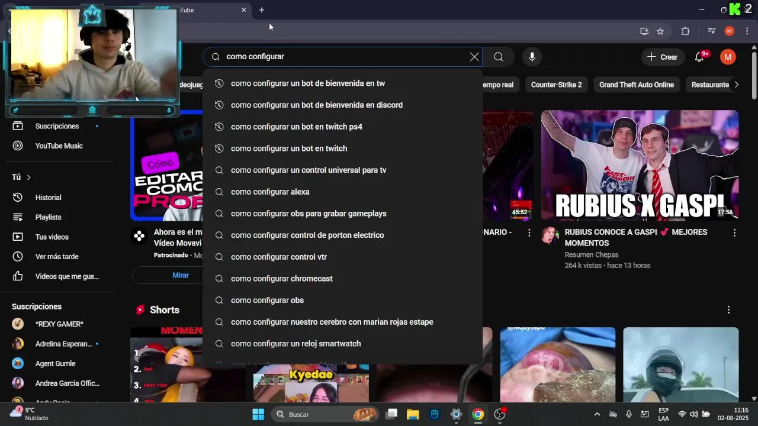Viewport: 758px width, 426px height.
Task: Open Tus videos in the sidebar
Action: 57,237
